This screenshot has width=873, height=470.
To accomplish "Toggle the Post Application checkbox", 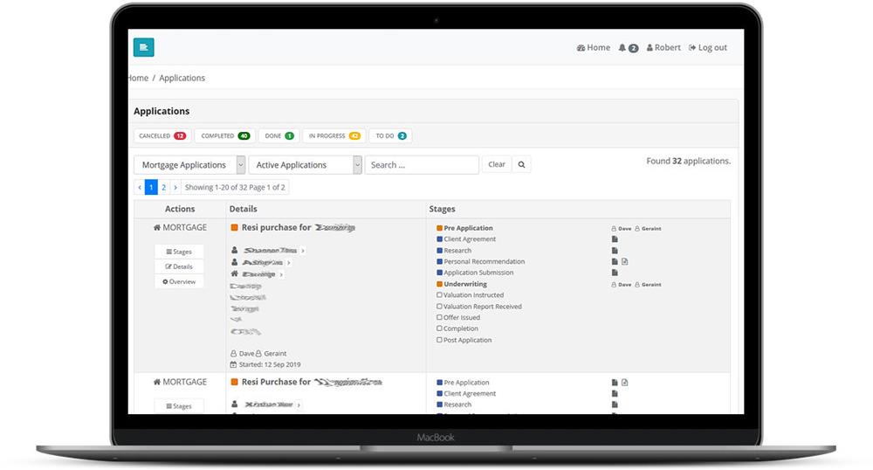I will tap(439, 341).
